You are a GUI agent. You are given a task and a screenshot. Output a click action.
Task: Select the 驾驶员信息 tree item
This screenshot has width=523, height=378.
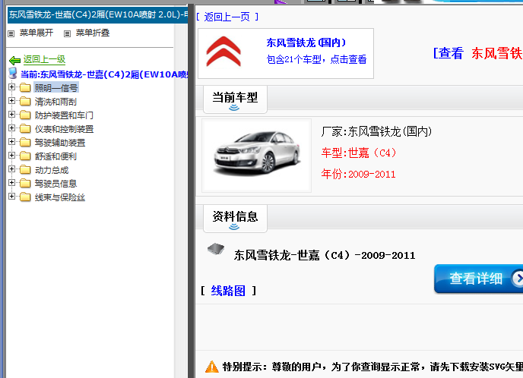[x=55, y=184]
